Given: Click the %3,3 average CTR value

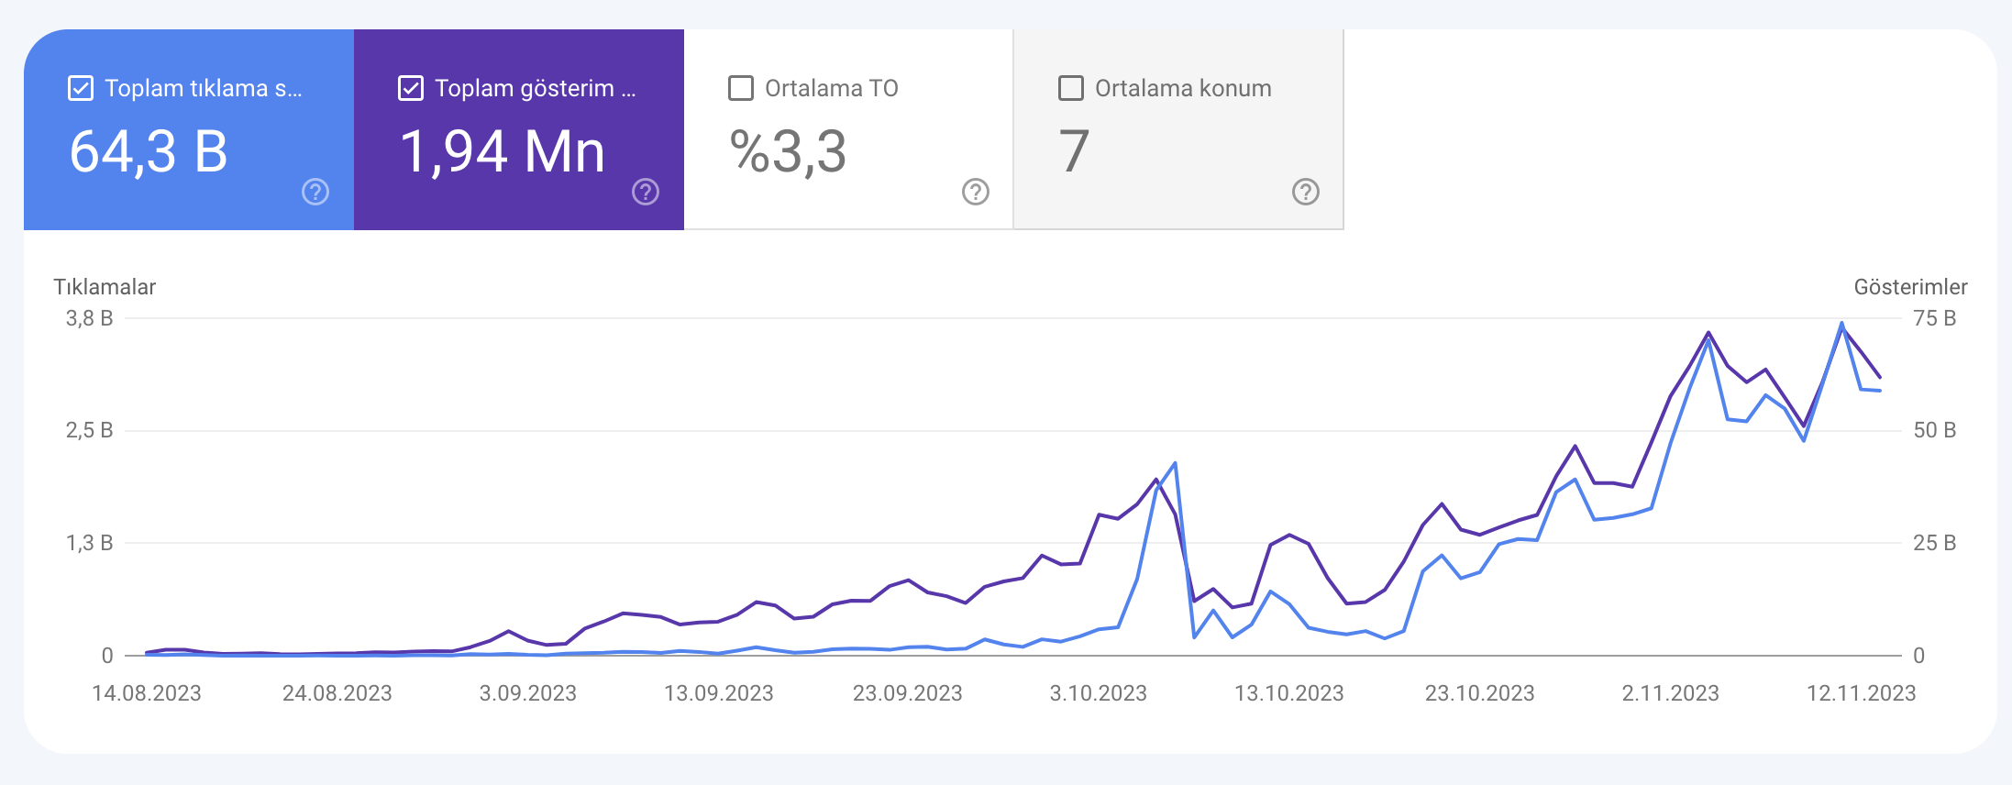Looking at the screenshot, I should click(788, 151).
